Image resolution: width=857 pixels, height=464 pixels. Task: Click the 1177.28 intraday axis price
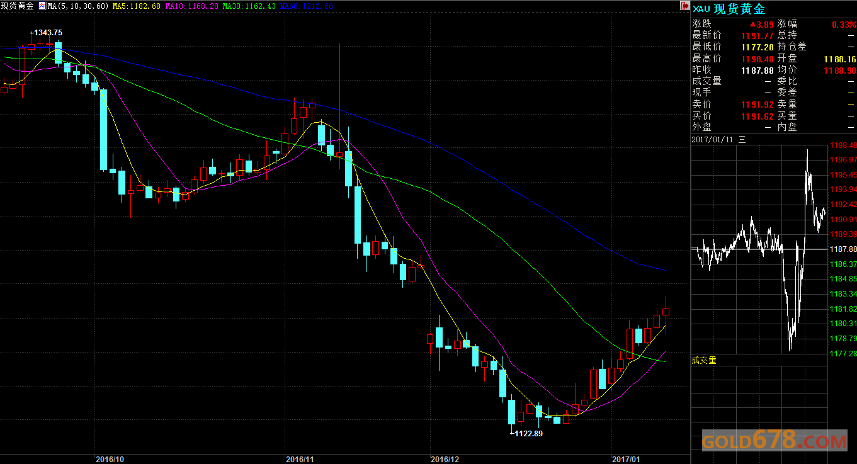[843, 354]
